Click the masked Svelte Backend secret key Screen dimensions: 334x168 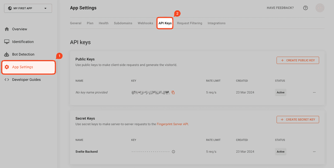point(150,151)
